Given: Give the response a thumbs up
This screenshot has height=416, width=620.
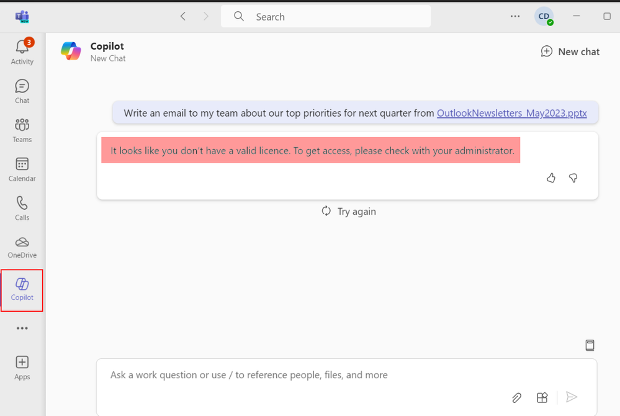Looking at the screenshot, I should 551,178.
